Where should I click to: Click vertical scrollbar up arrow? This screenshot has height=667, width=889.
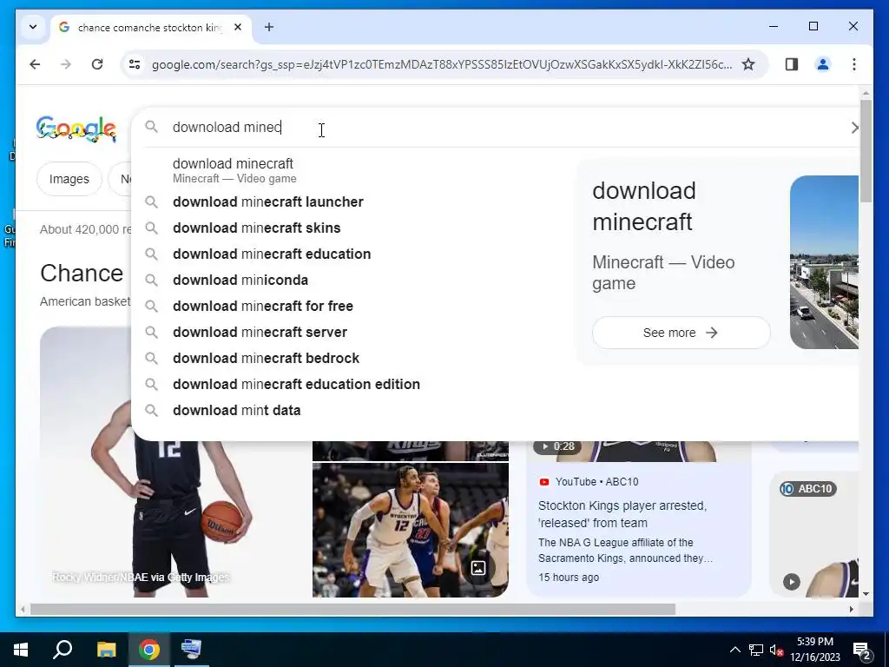tap(866, 92)
